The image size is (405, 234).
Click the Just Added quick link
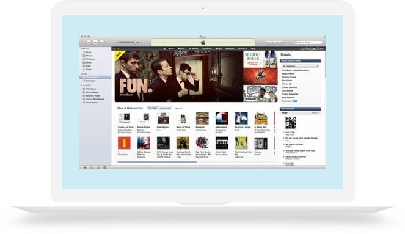[288, 90]
